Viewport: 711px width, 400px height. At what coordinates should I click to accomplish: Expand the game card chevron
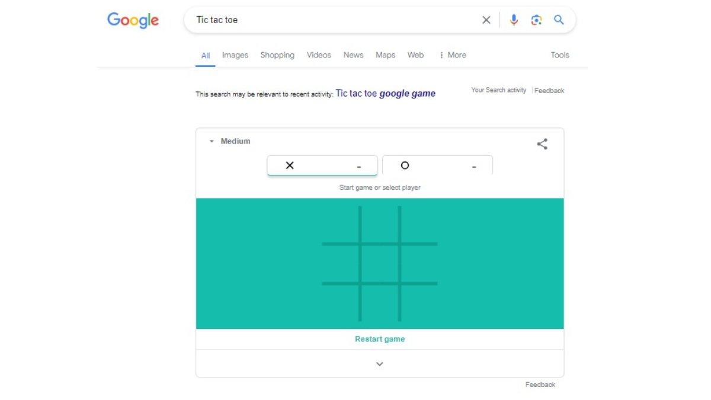click(380, 364)
